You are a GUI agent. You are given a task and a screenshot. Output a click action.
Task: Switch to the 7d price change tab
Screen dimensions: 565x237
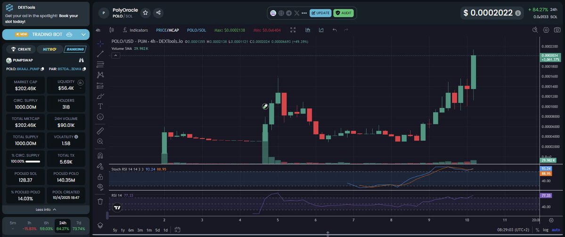point(79,226)
